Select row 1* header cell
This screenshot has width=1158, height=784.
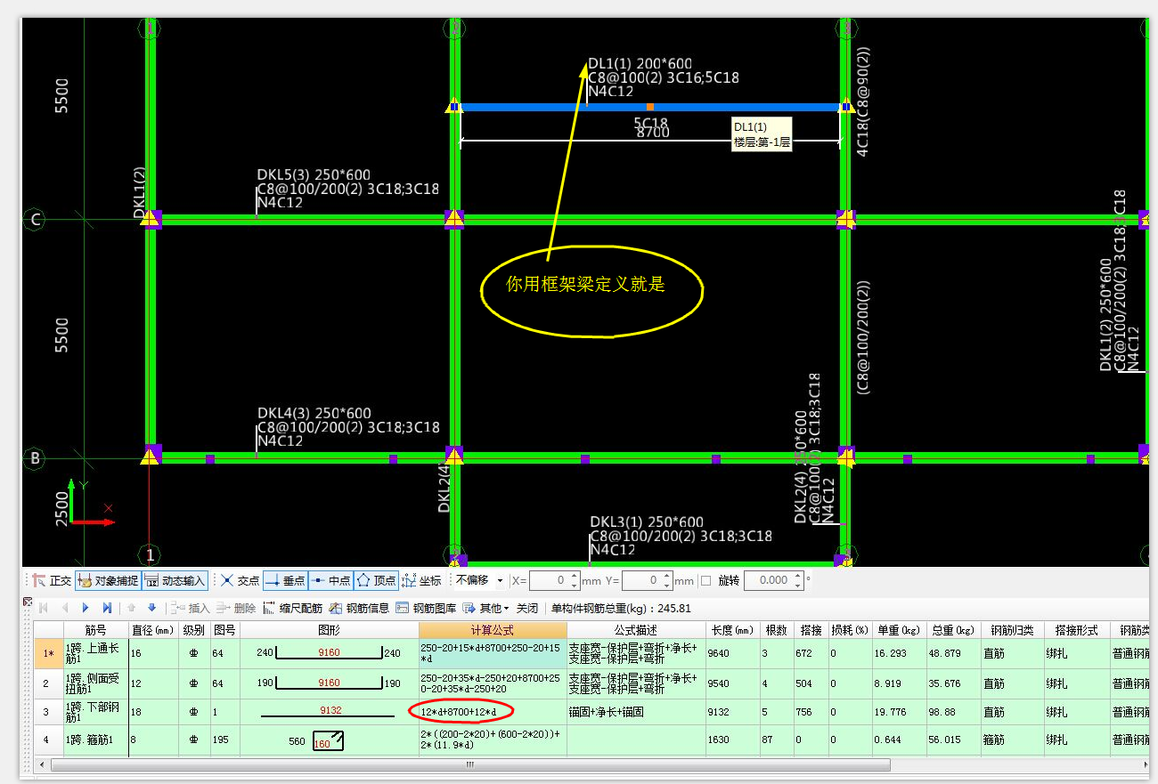pyautogui.click(x=48, y=653)
